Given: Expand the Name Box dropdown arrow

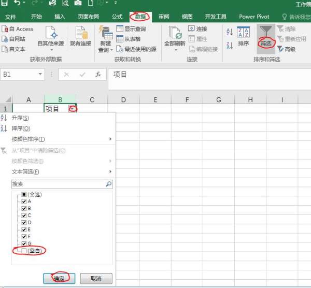Looking at the screenshot, I should [40, 75].
